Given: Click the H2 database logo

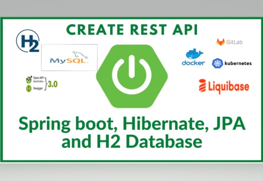Looking at the screenshot, I should (x=28, y=41).
